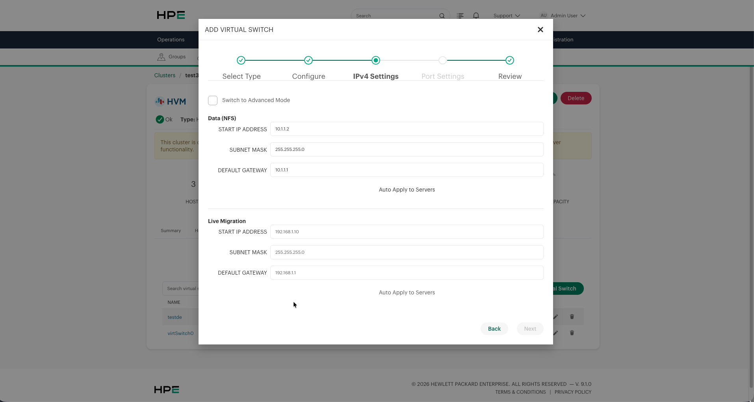Open the testde virtual switch link
The image size is (754, 402).
(175, 317)
